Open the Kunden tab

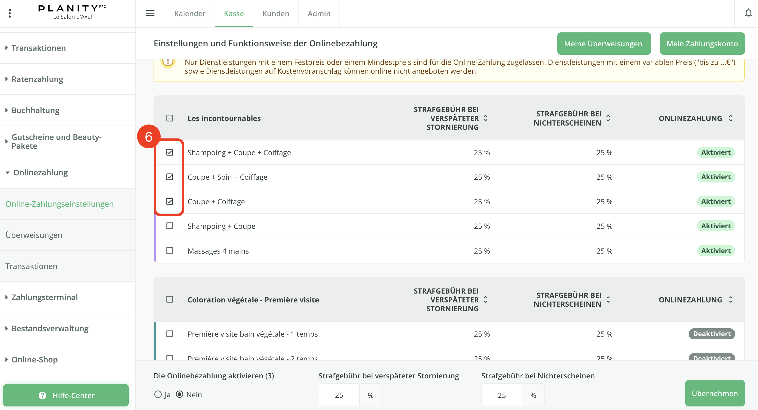point(275,13)
